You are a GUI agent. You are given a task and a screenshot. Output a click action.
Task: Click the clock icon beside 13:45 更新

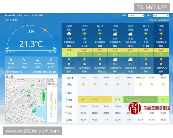pyautogui.click(x=6, y=20)
